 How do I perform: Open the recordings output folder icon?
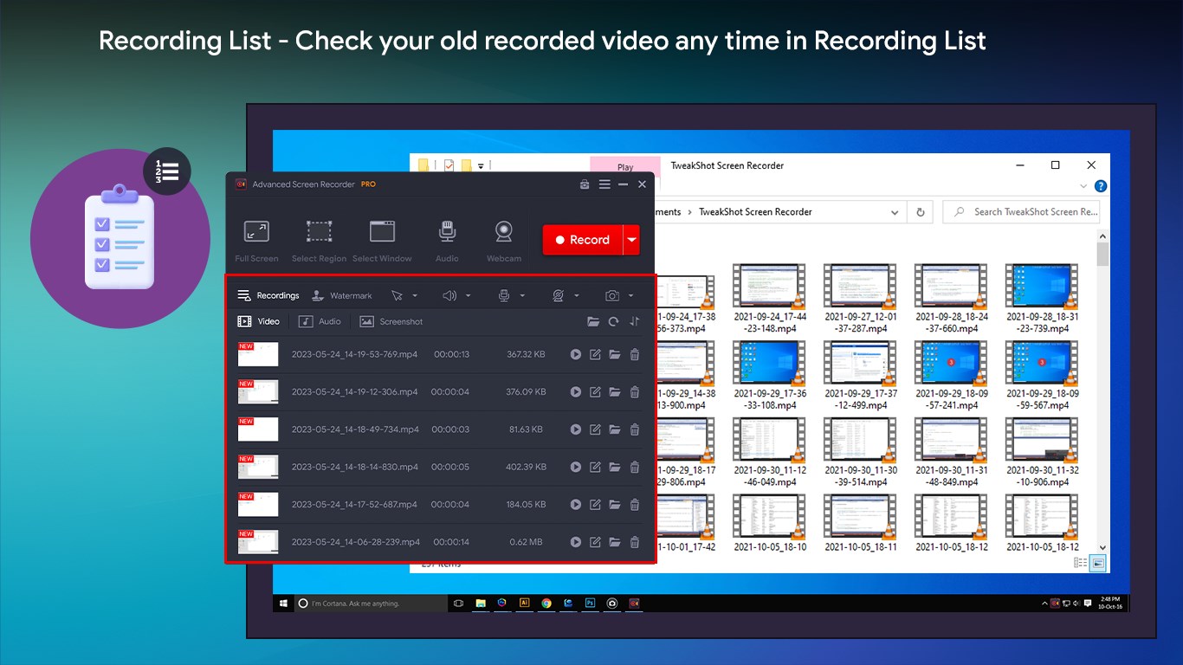click(x=593, y=321)
